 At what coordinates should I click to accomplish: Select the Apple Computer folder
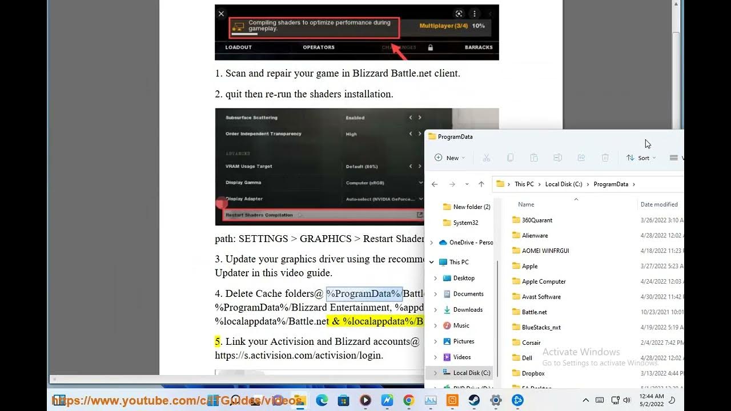[x=539, y=281]
